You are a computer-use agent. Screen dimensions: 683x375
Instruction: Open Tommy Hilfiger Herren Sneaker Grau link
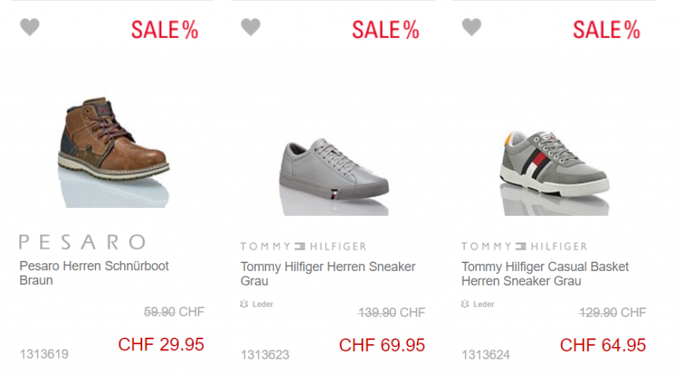[328, 274]
